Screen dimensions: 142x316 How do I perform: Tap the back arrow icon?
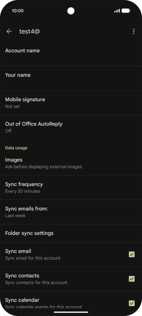point(9,31)
